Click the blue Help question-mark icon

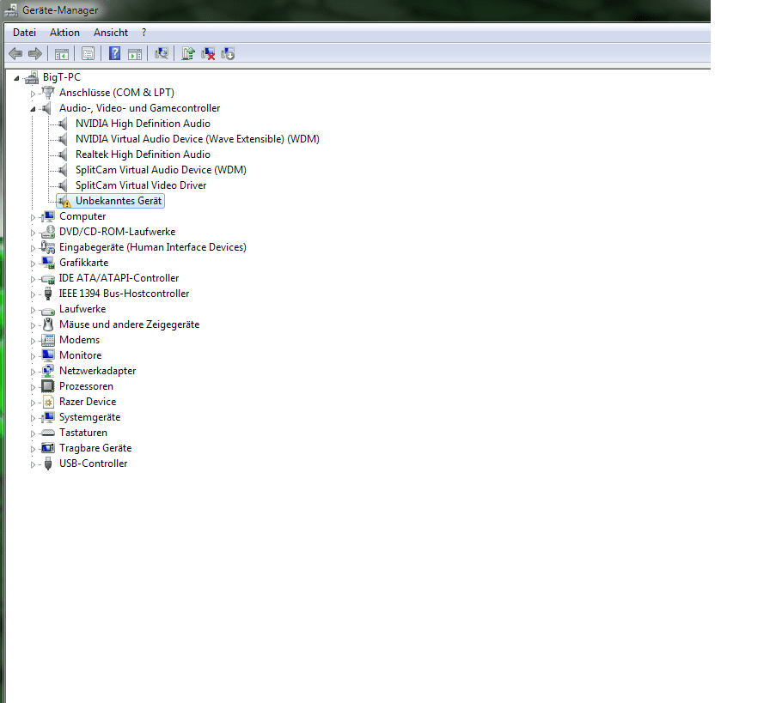[115, 53]
